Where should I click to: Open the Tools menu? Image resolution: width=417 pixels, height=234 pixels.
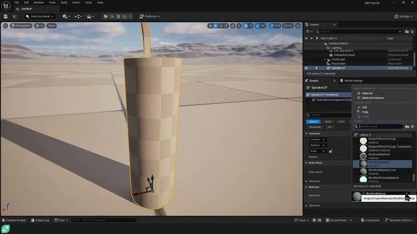coord(52,3)
